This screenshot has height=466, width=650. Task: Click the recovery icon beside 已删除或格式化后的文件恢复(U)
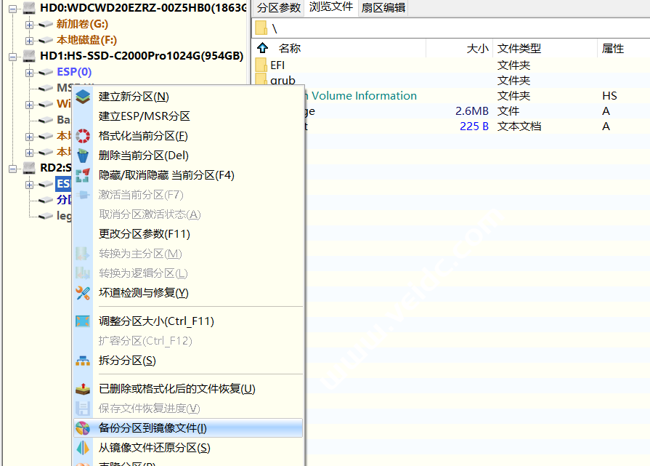pyautogui.click(x=84, y=389)
